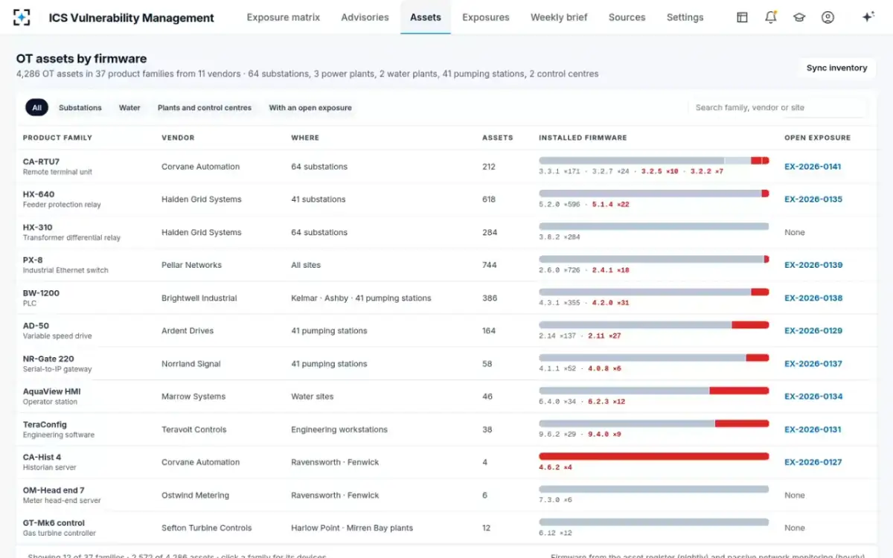This screenshot has width=893, height=558.
Task: Click vendor Ardent Drives
Action: pyautogui.click(x=188, y=330)
